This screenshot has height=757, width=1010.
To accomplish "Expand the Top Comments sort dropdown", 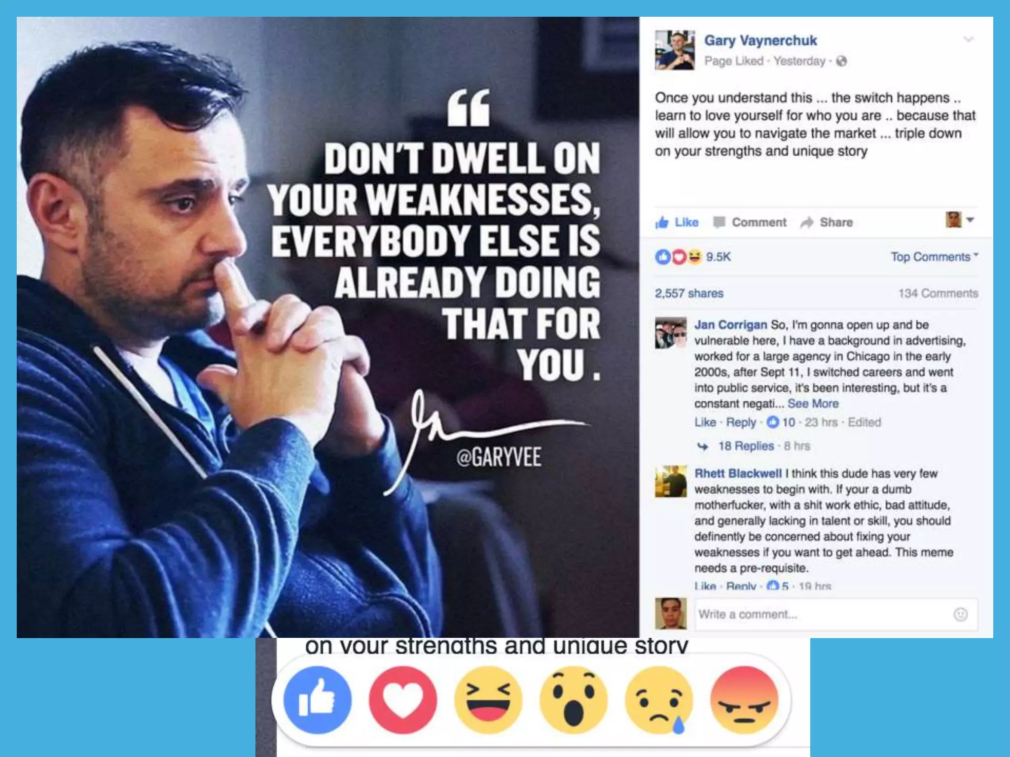I will [935, 257].
